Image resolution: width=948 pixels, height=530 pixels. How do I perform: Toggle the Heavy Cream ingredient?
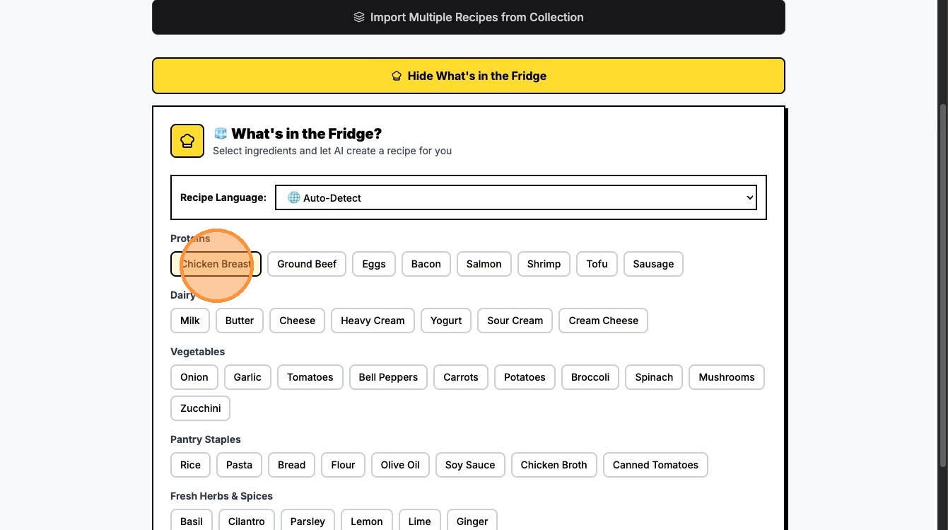(373, 321)
